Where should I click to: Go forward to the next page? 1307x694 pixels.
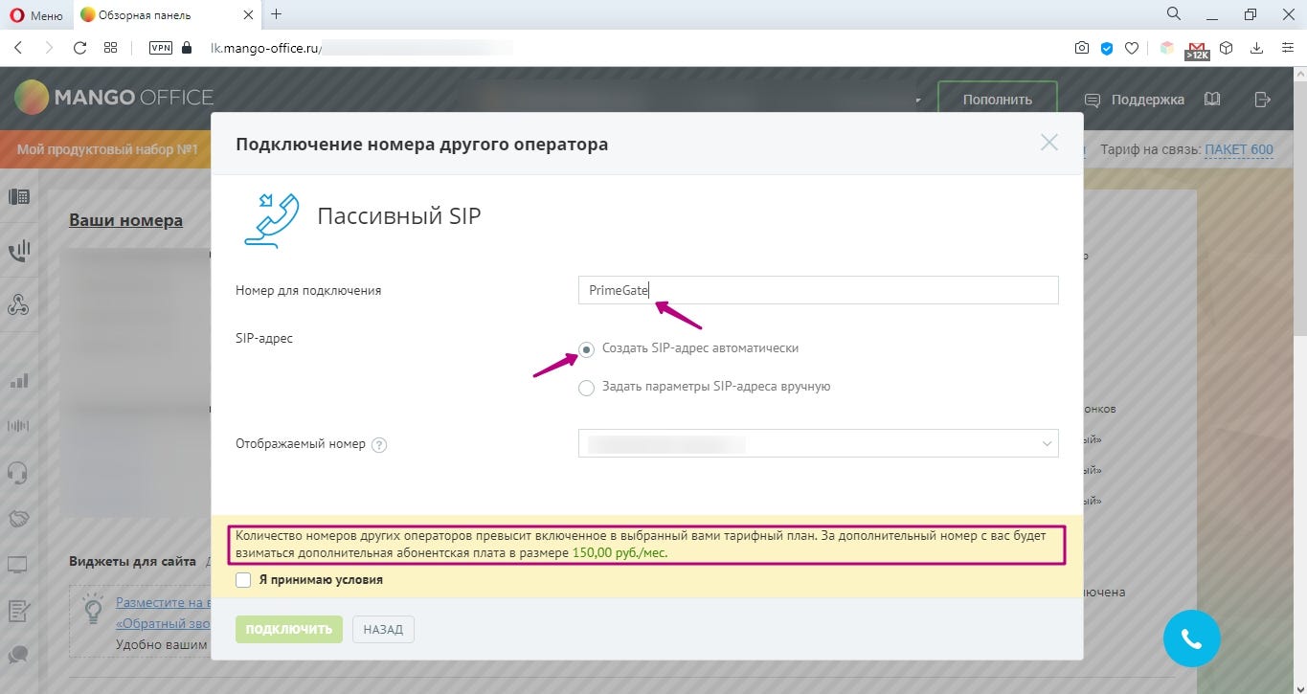click(49, 47)
